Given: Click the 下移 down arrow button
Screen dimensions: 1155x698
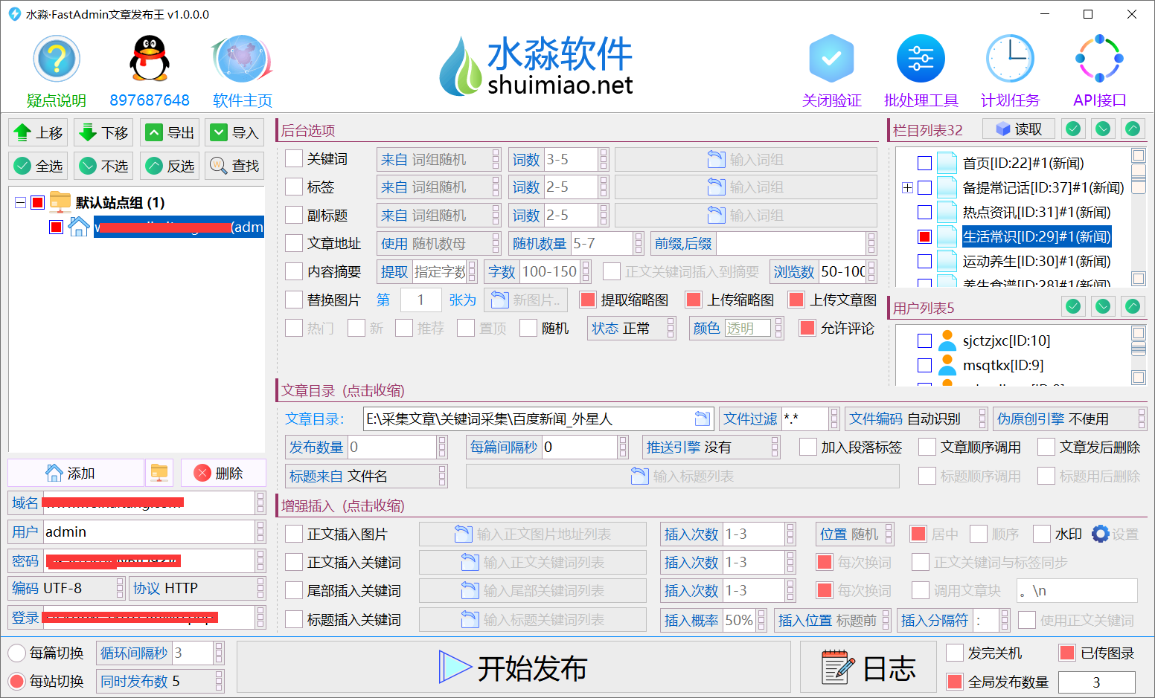Looking at the screenshot, I should pyautogui.click(x=103, y=133).
